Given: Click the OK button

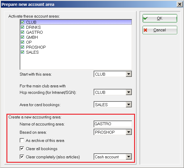Looking at the screenshot, I should click(160, 18).
